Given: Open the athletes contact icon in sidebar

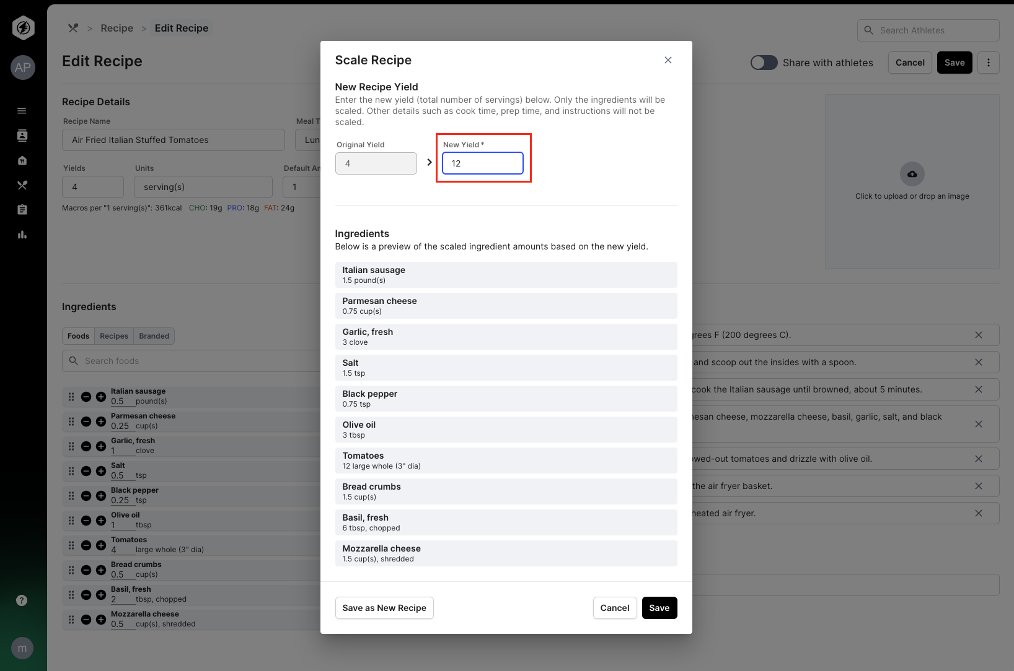Looking at the screenshot, I should click(x=22, y=136).
